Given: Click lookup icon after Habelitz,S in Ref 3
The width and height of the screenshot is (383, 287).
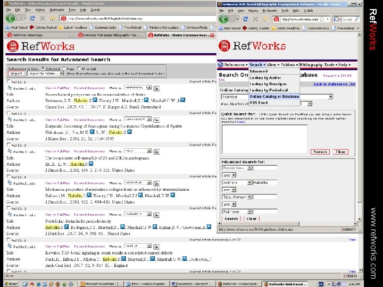Looking at the screenshot, I should [x=91, y=164].
